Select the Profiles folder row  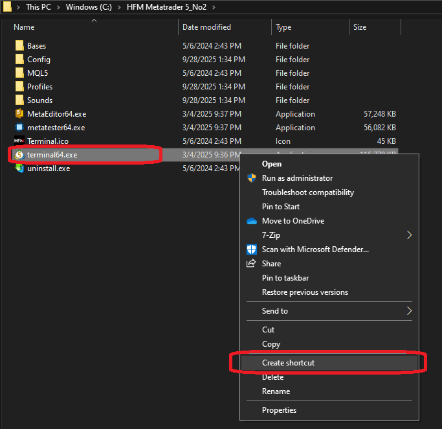coord(39,87)
